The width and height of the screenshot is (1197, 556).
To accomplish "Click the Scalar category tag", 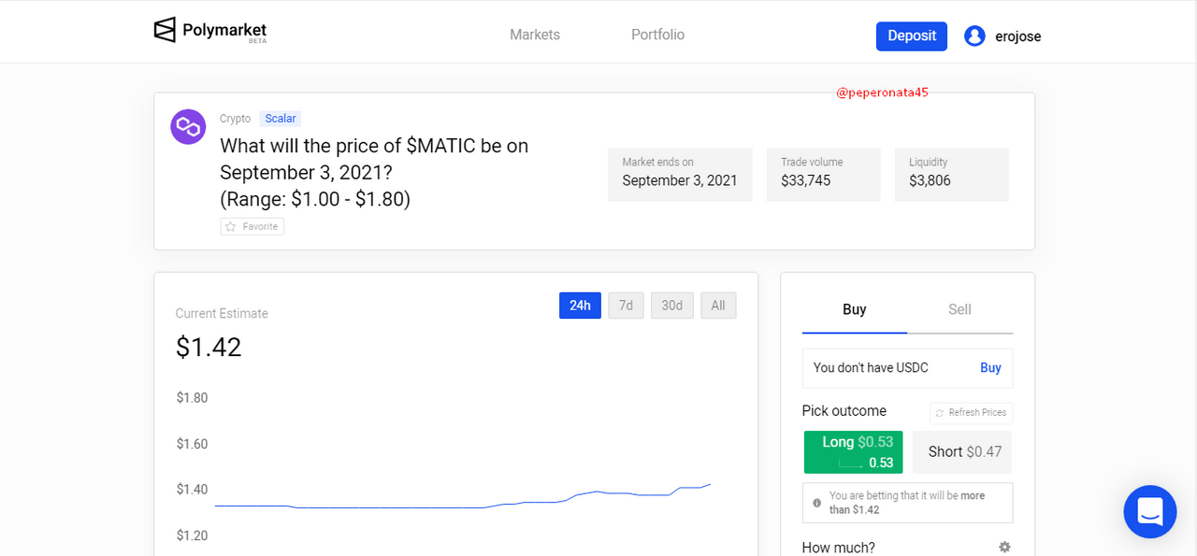I will (x=281, y=119).
